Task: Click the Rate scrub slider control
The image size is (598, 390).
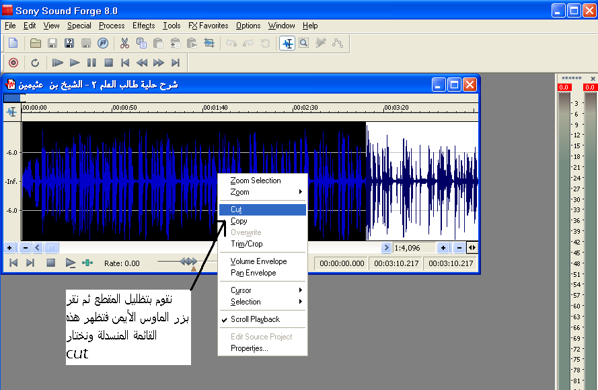Action: pyautogui.click(x=188, y=261)
